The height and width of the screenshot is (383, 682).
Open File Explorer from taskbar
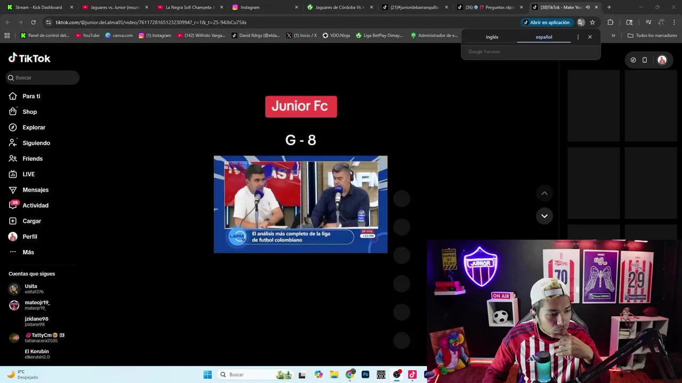point(334,374)
